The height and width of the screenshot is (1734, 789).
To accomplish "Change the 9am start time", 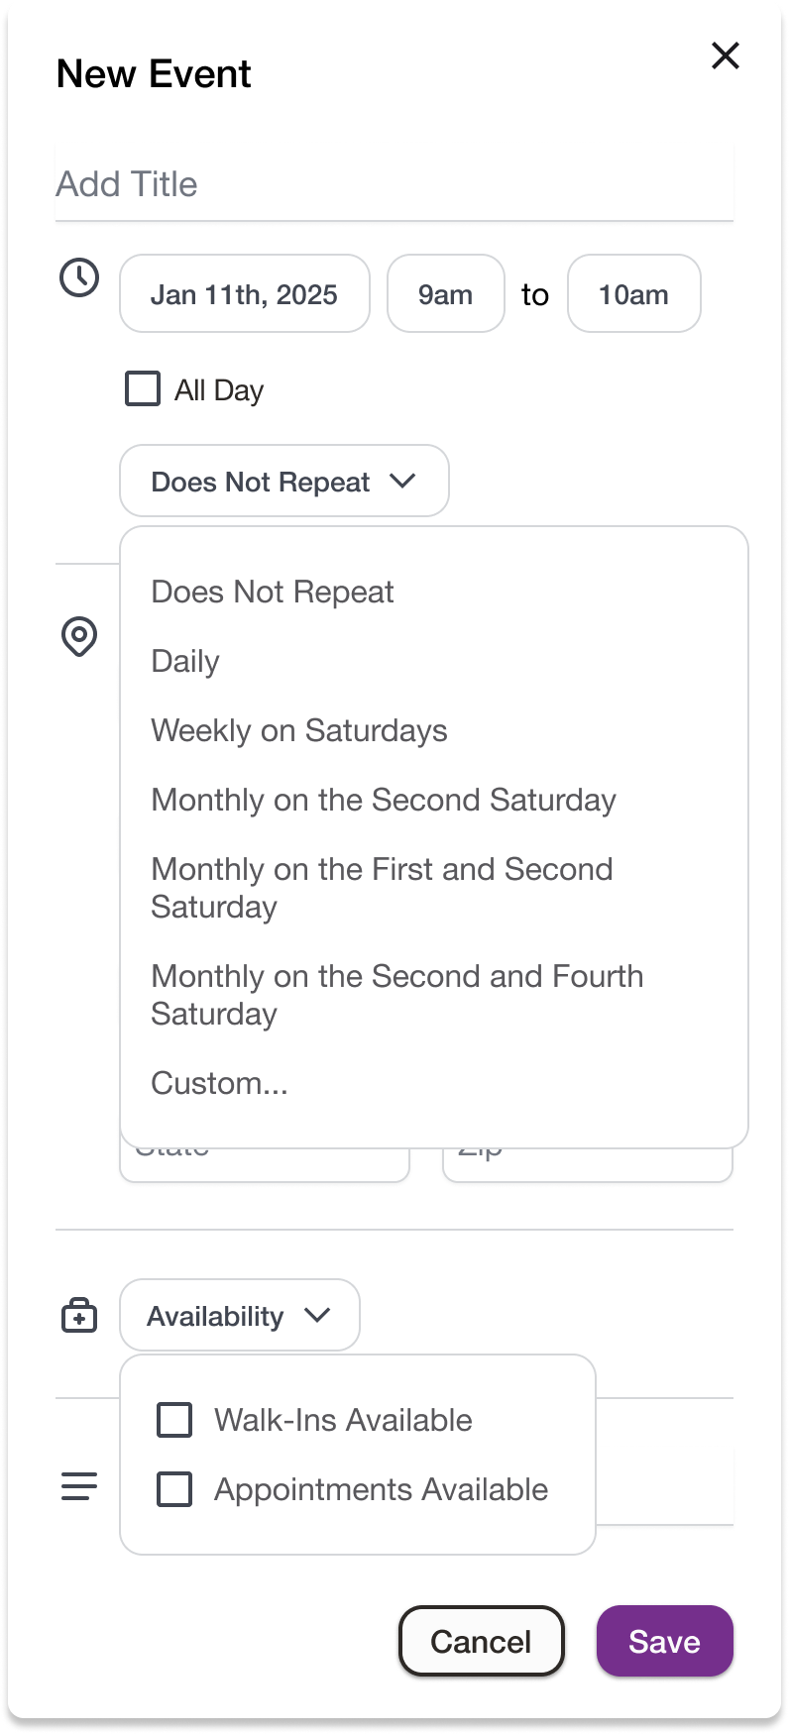I will click(x=445, y=293).
